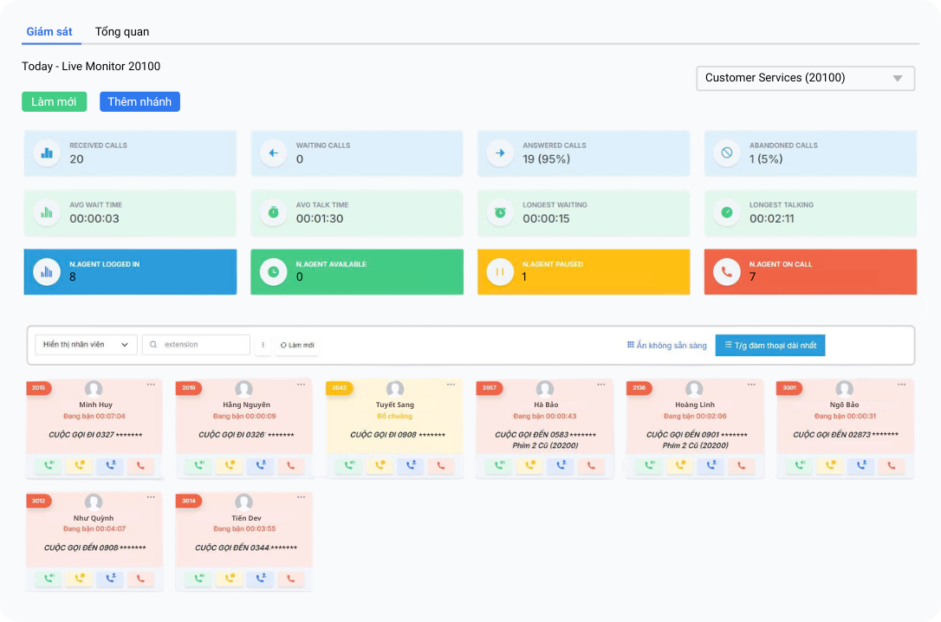Switch to the Tổng quan tab
The image size is (941, 622).
pos(122,32)
